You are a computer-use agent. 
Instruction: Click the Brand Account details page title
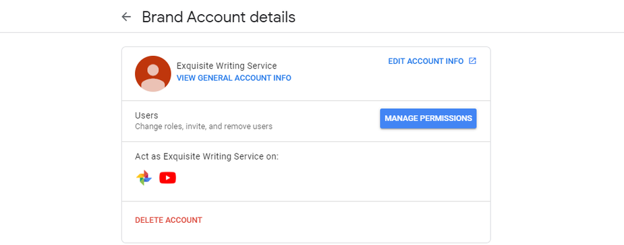click(x=219, y=17)
